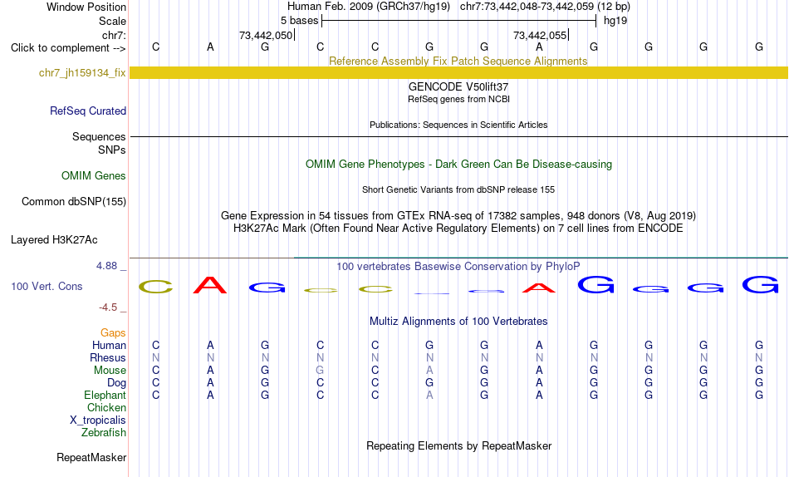This screenshot has width=789, height=477.
Task: Select the X_tropicalis species label
Action: [x=98, y=420]
